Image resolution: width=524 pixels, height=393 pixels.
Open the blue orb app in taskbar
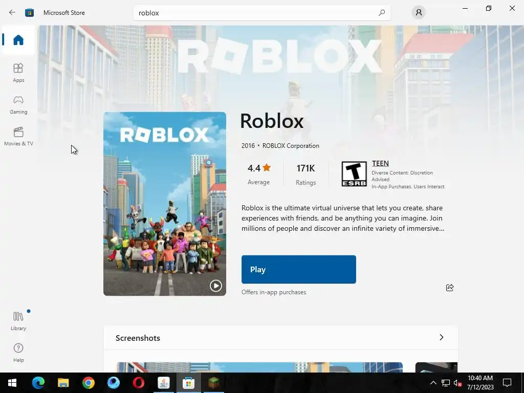pos(113,383)
